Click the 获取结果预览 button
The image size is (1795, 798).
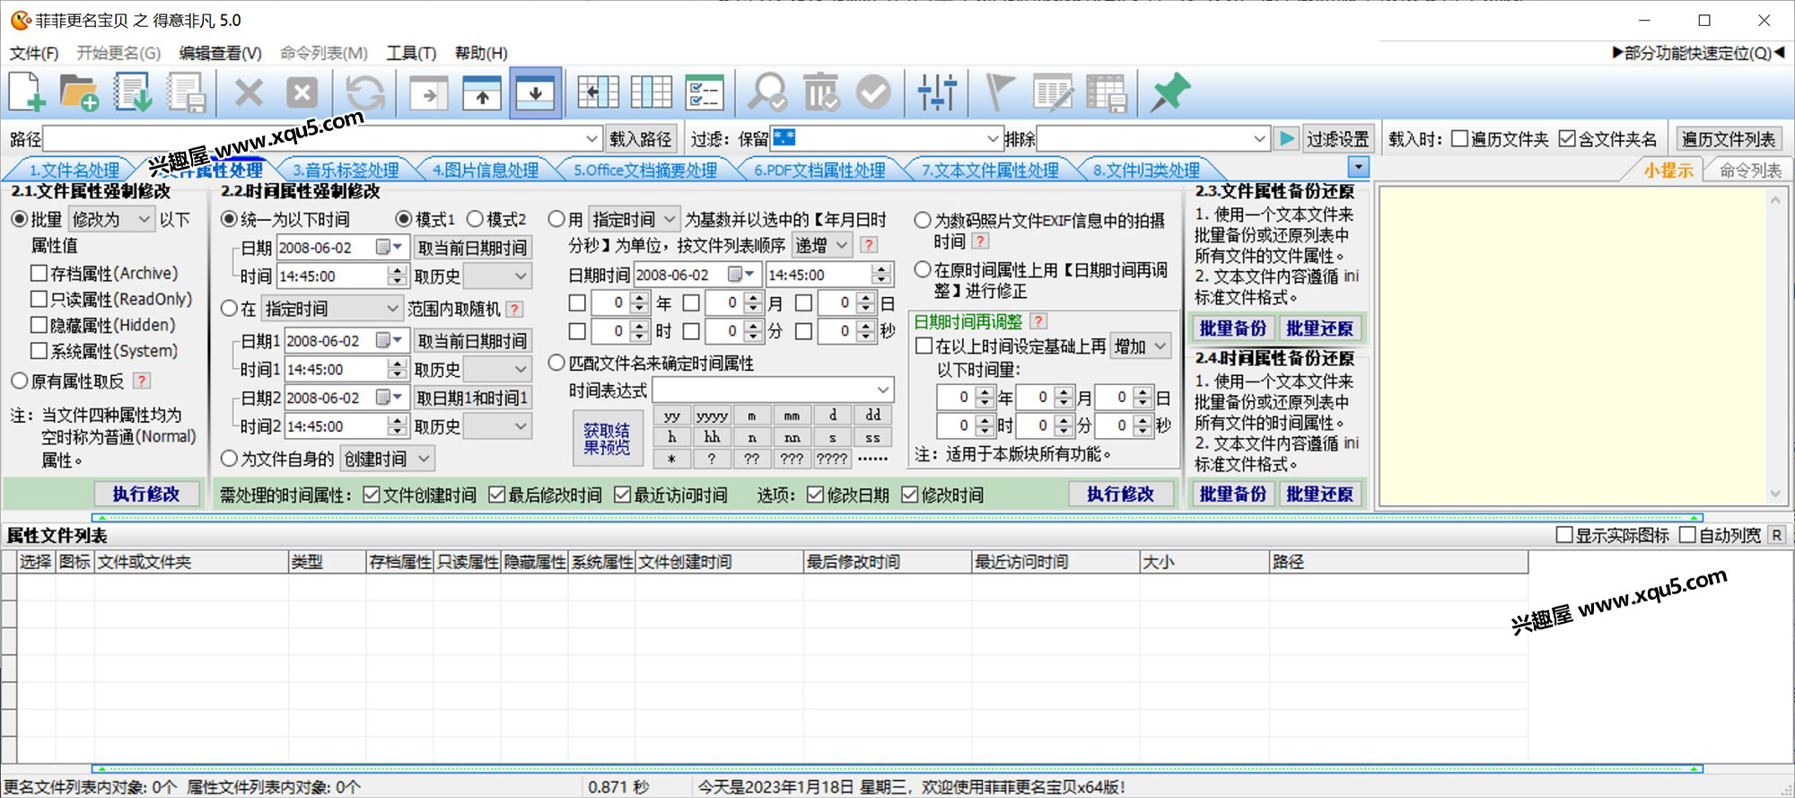tap(607, 439)
